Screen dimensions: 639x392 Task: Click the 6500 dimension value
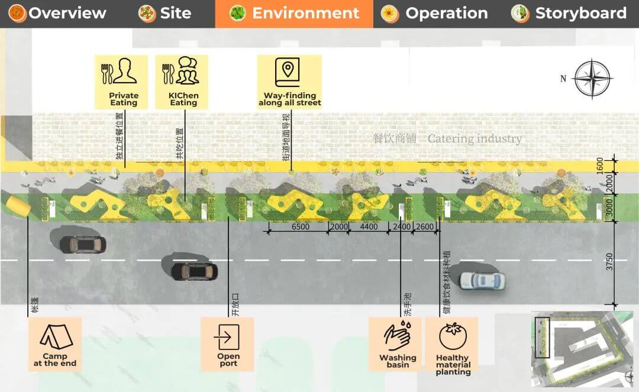[x=301, y=226]
